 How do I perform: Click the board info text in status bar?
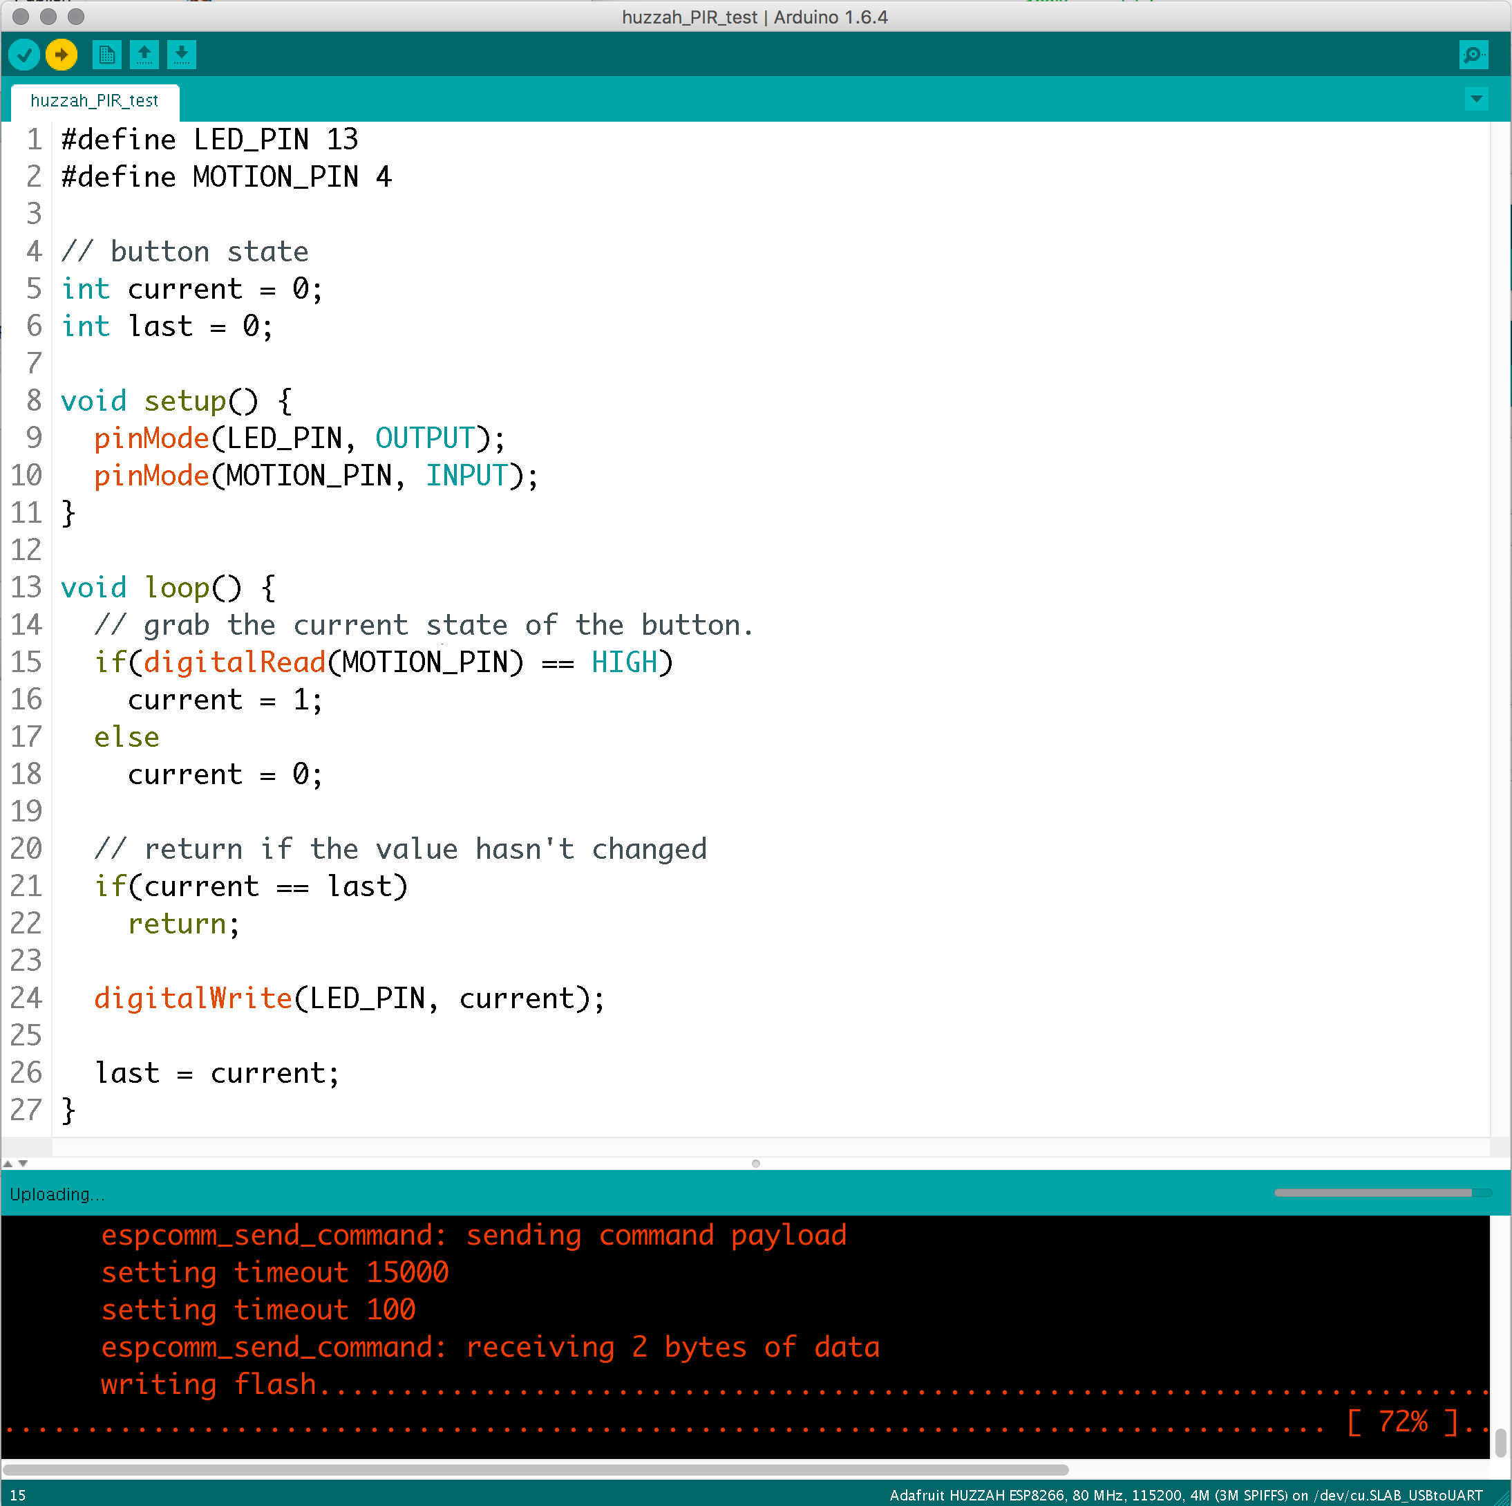[1185, 1495]
